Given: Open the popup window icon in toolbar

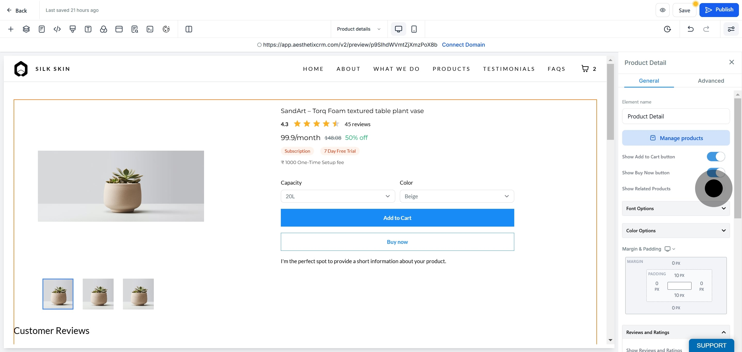Looking at the screenshot, I should [119, 29].
